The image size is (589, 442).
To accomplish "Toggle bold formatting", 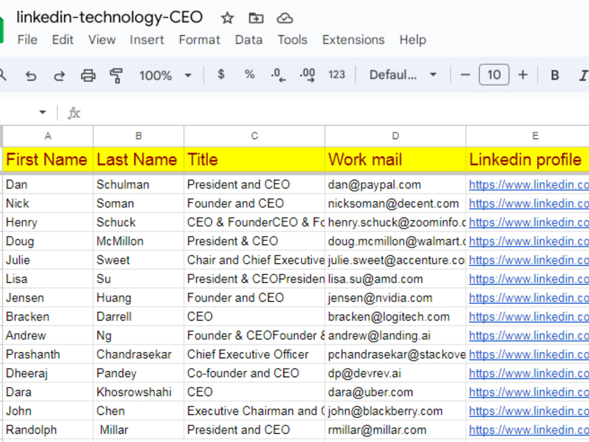I will (554, 75).
